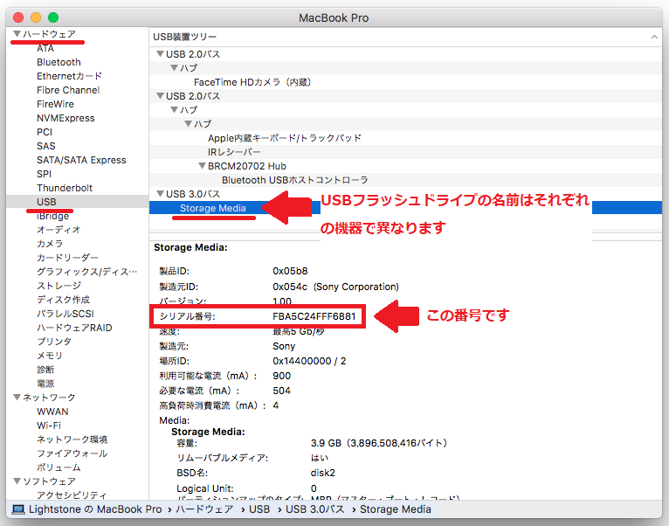Click USB 3.0バス in the path bar
The height and width of the screenshot is (526, 669).
point(315,509)
